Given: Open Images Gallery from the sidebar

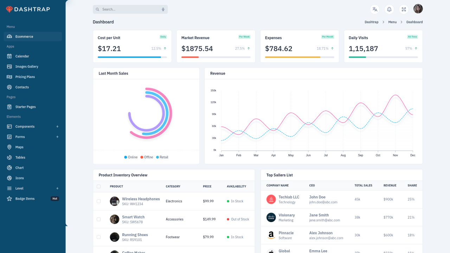Looking at the screenshot, I should (26, 66).
